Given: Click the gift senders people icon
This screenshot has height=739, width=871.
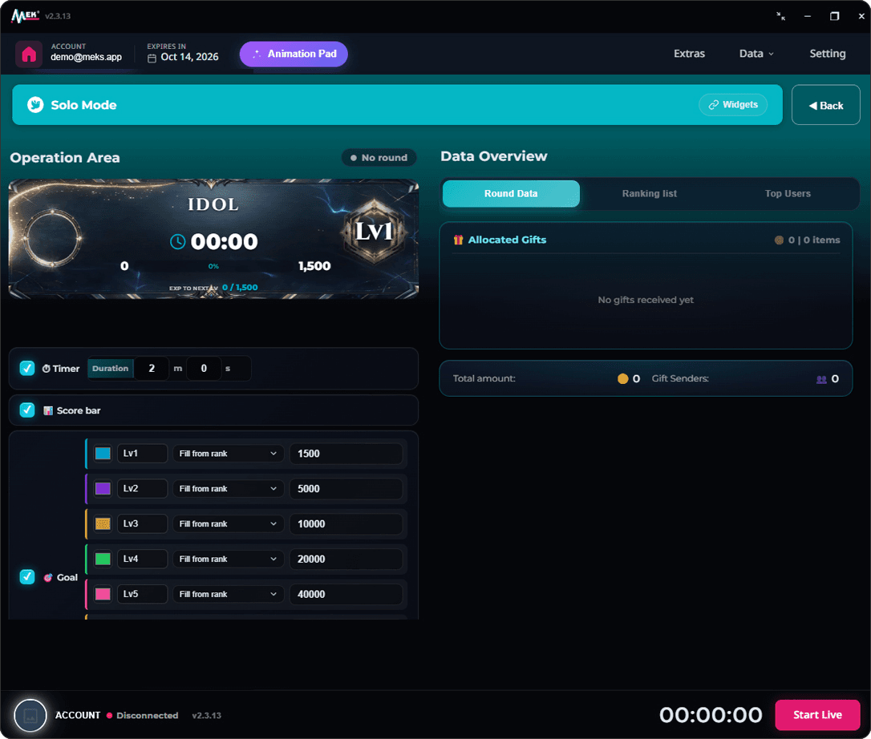Looking at the screenshot, I should 821,379.
